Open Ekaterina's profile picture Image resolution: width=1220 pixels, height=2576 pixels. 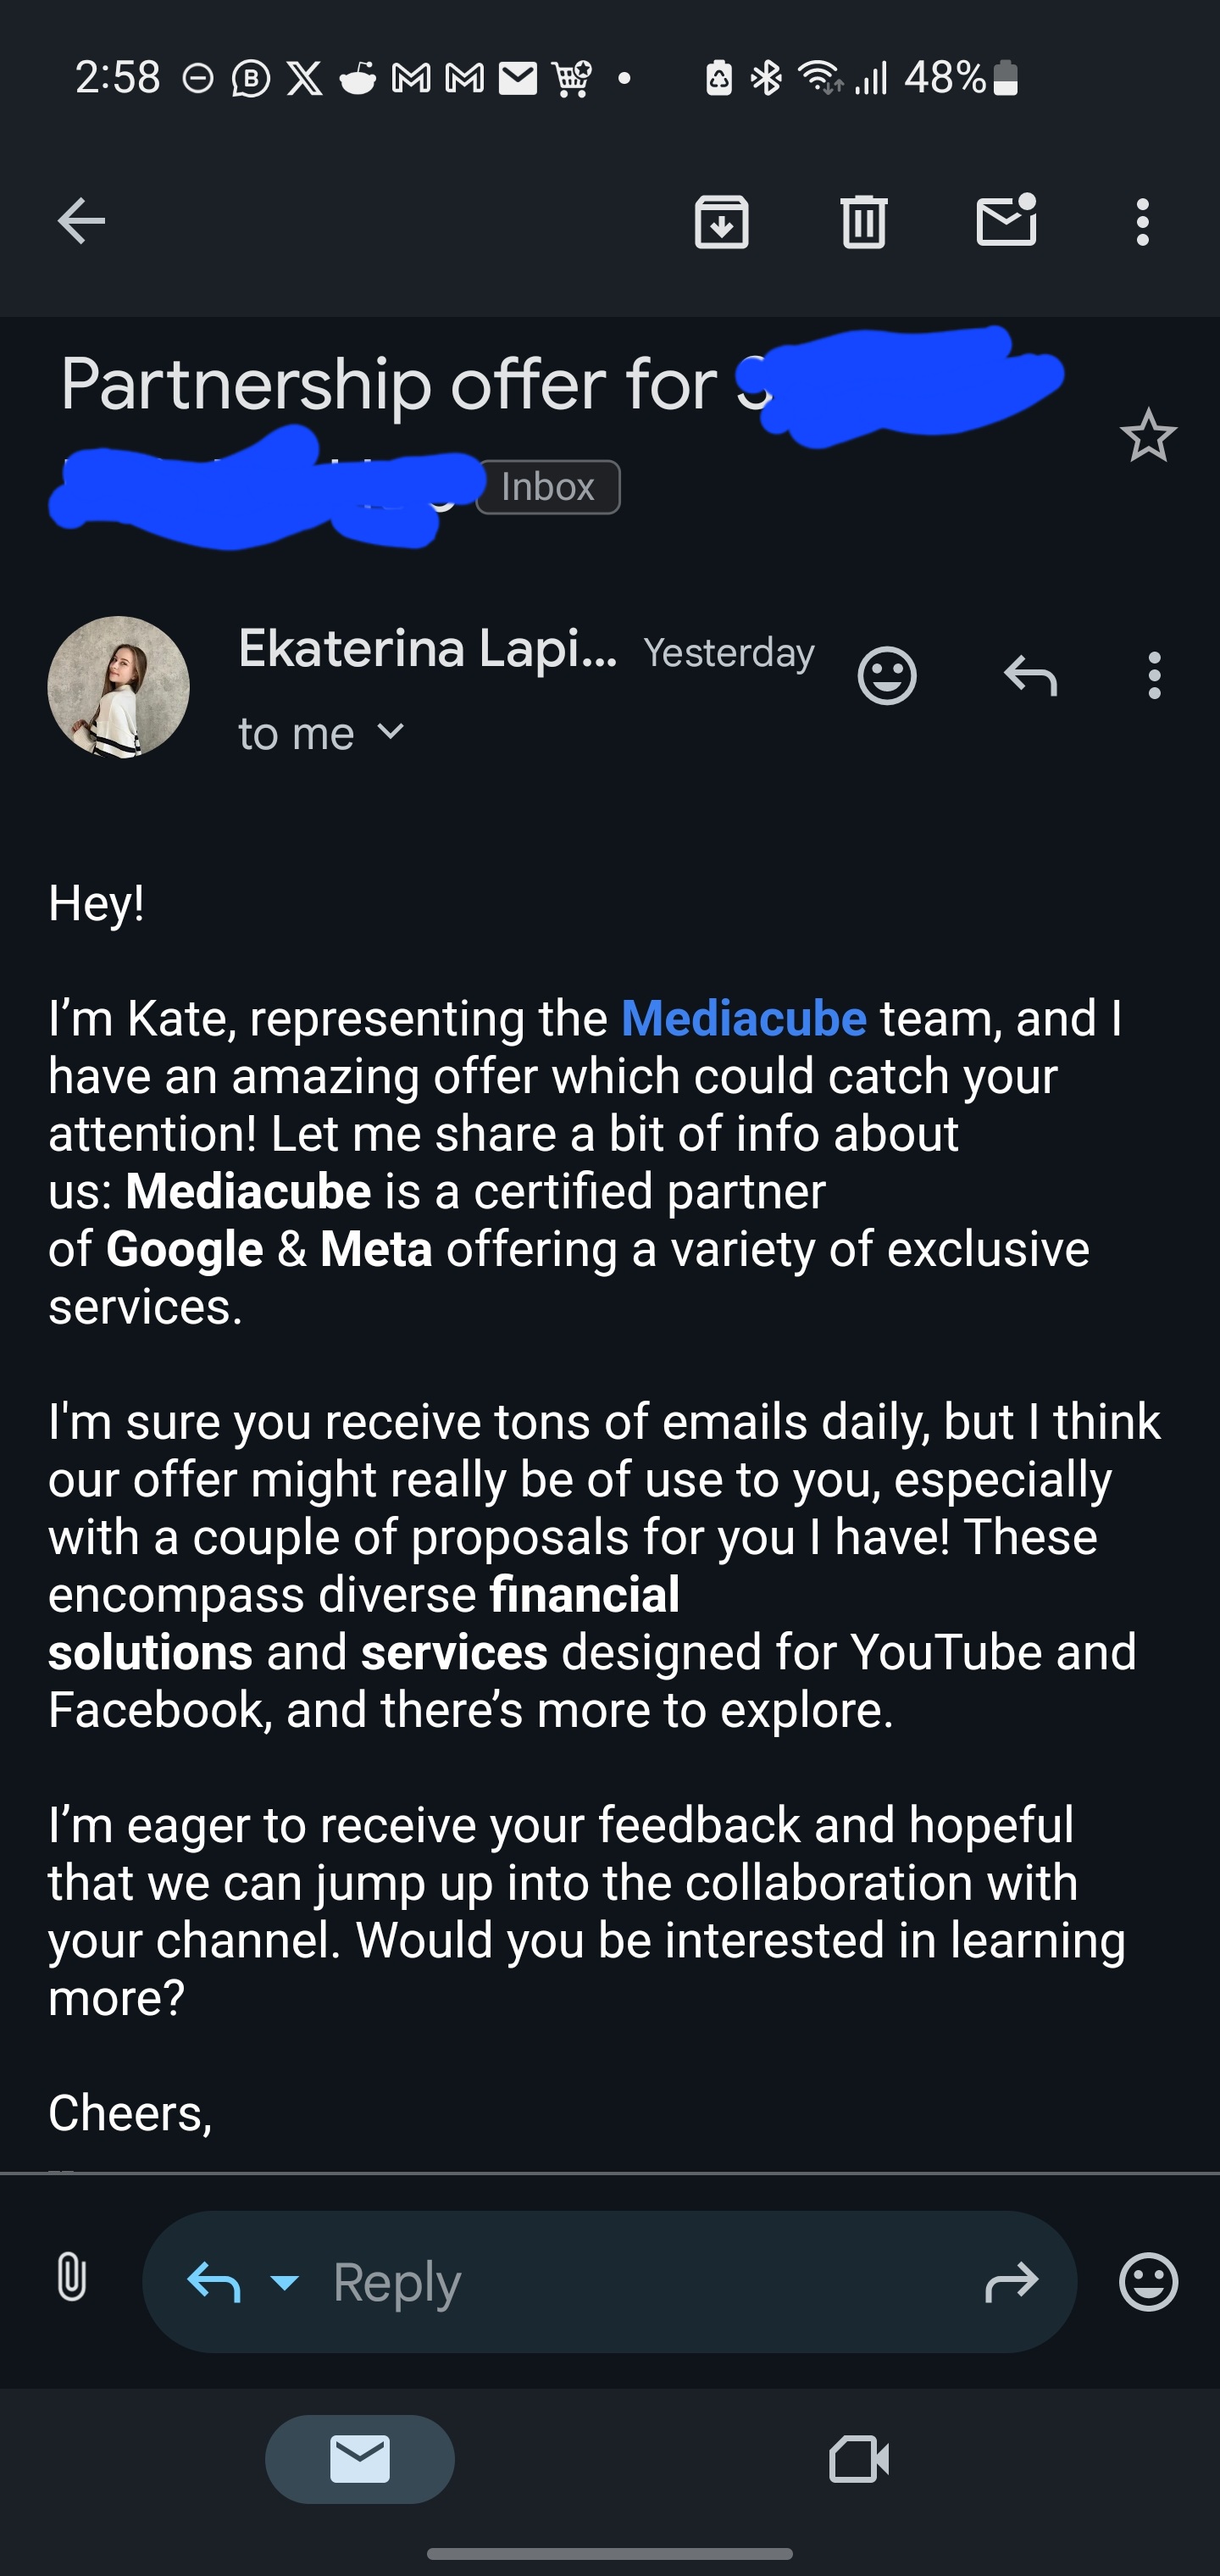pos(118,687)
